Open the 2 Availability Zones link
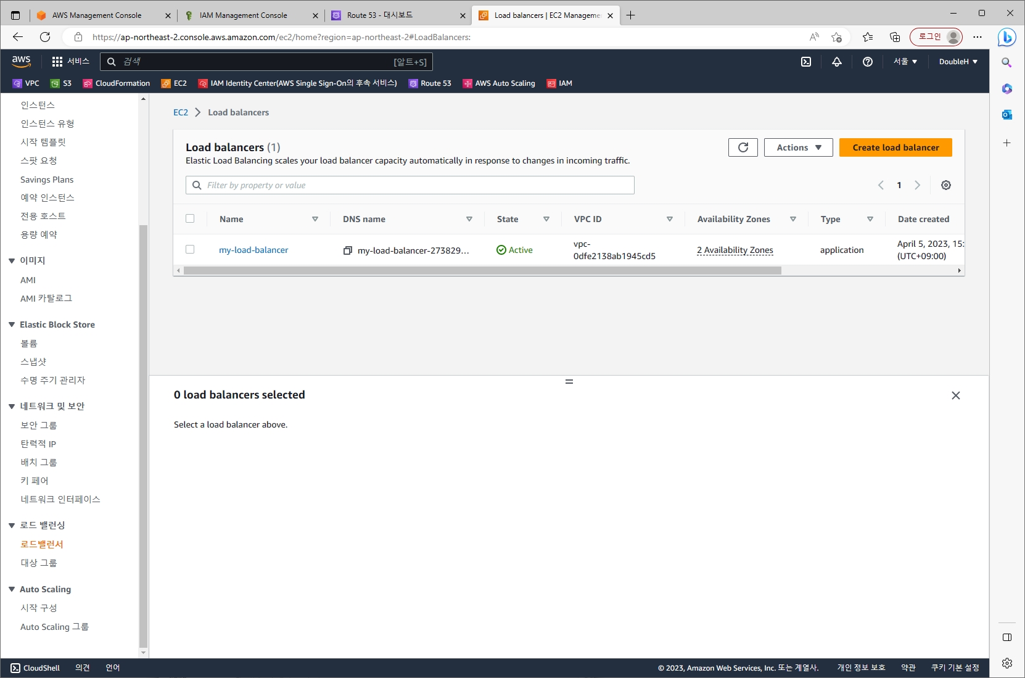Viewport: 1025px width, 678px height. 735,250
